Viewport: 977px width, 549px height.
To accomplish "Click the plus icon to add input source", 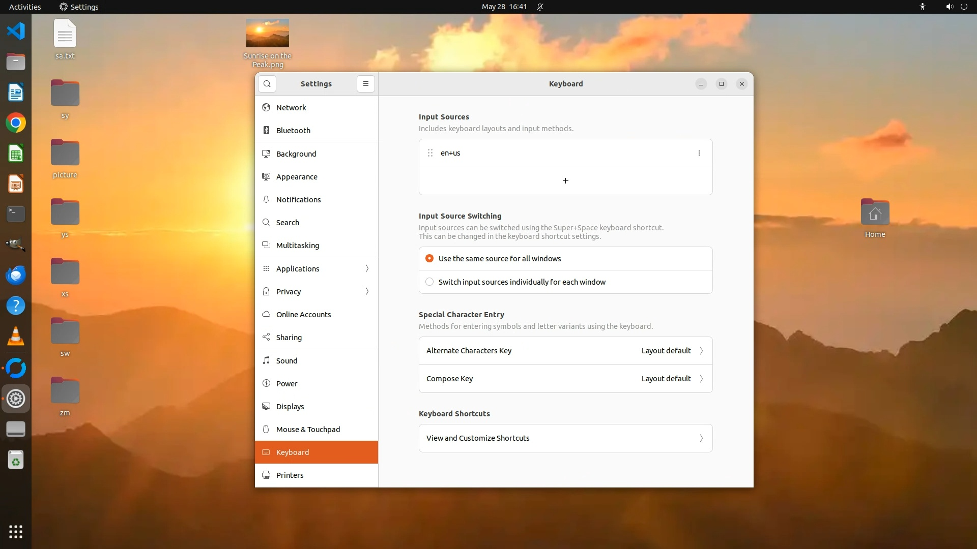I will [x=565, y=181].
